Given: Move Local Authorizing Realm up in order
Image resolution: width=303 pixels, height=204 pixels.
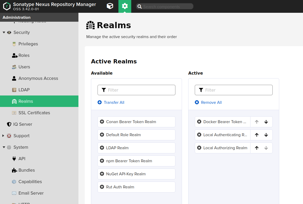Looking at the screenshot, I should pyautogui.click(x=256, y=148).
